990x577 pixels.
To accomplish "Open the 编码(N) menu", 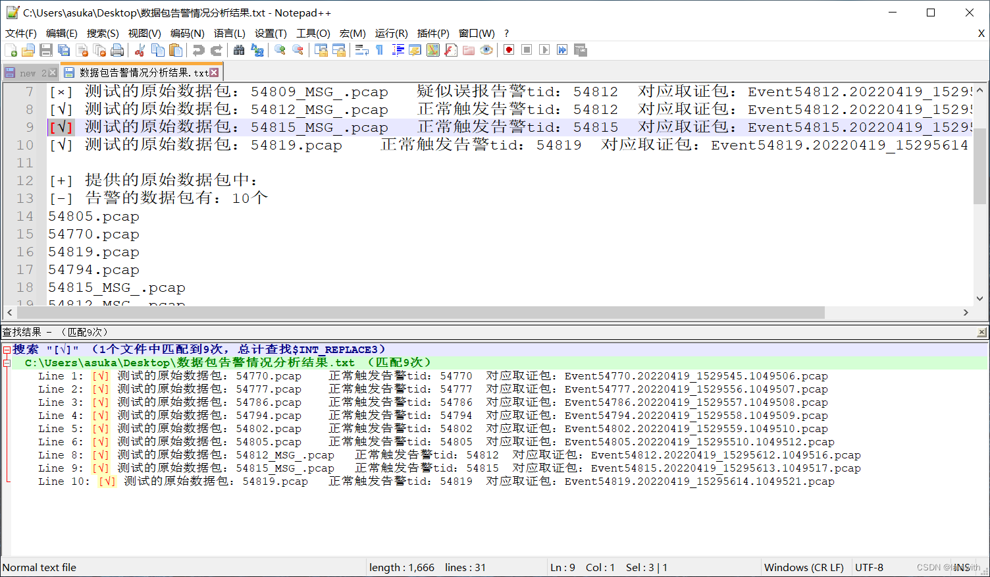I will [188, 33].
